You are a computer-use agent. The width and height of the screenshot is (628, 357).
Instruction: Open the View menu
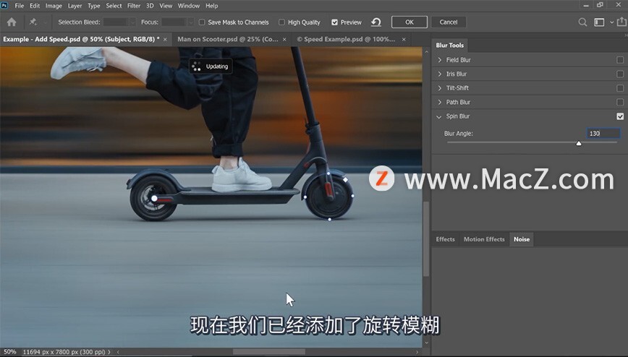point(166,6)
